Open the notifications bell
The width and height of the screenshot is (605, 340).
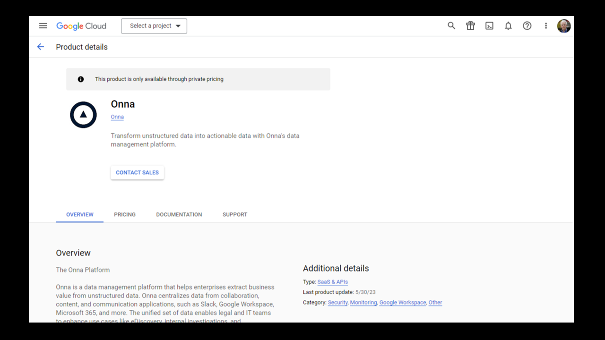[x=508, y=26]
